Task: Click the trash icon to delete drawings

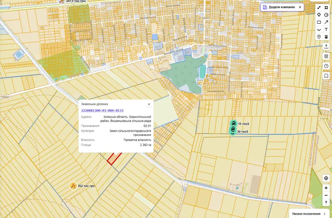Action: [326, 37]
